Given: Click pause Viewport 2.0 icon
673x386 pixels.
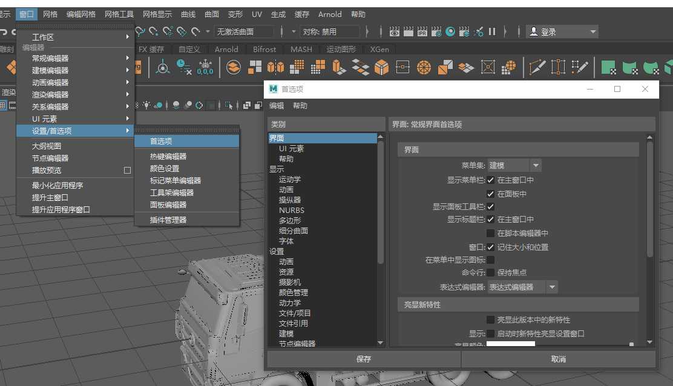Looking at the screenshot, I should (x=492, y=31).
